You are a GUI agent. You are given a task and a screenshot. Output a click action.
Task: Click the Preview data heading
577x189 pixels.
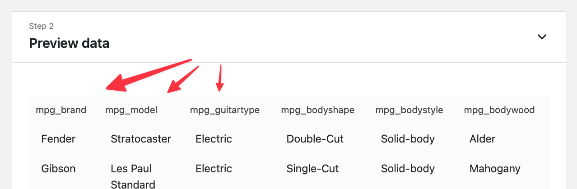click(x=69, y=43)
